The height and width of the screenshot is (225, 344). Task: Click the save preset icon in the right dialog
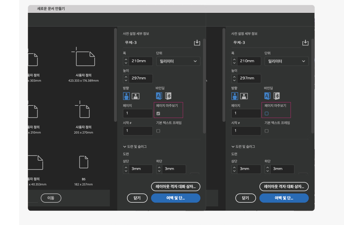pyautogui.click(x=305, y=43)
